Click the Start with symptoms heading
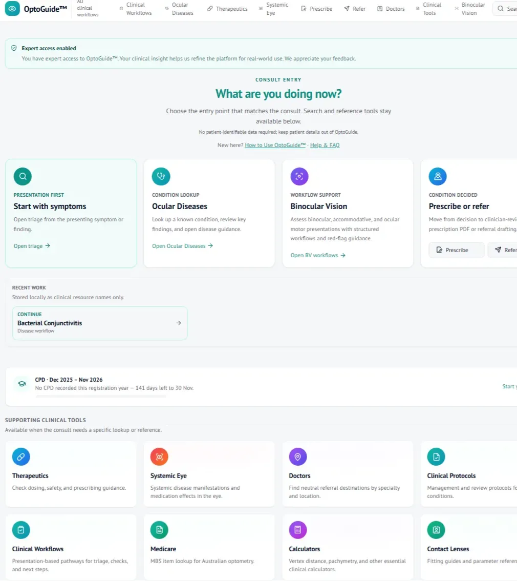 [50, 206]
